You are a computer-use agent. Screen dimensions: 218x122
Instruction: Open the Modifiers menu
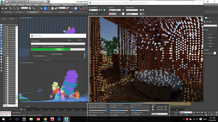(45, 5)
